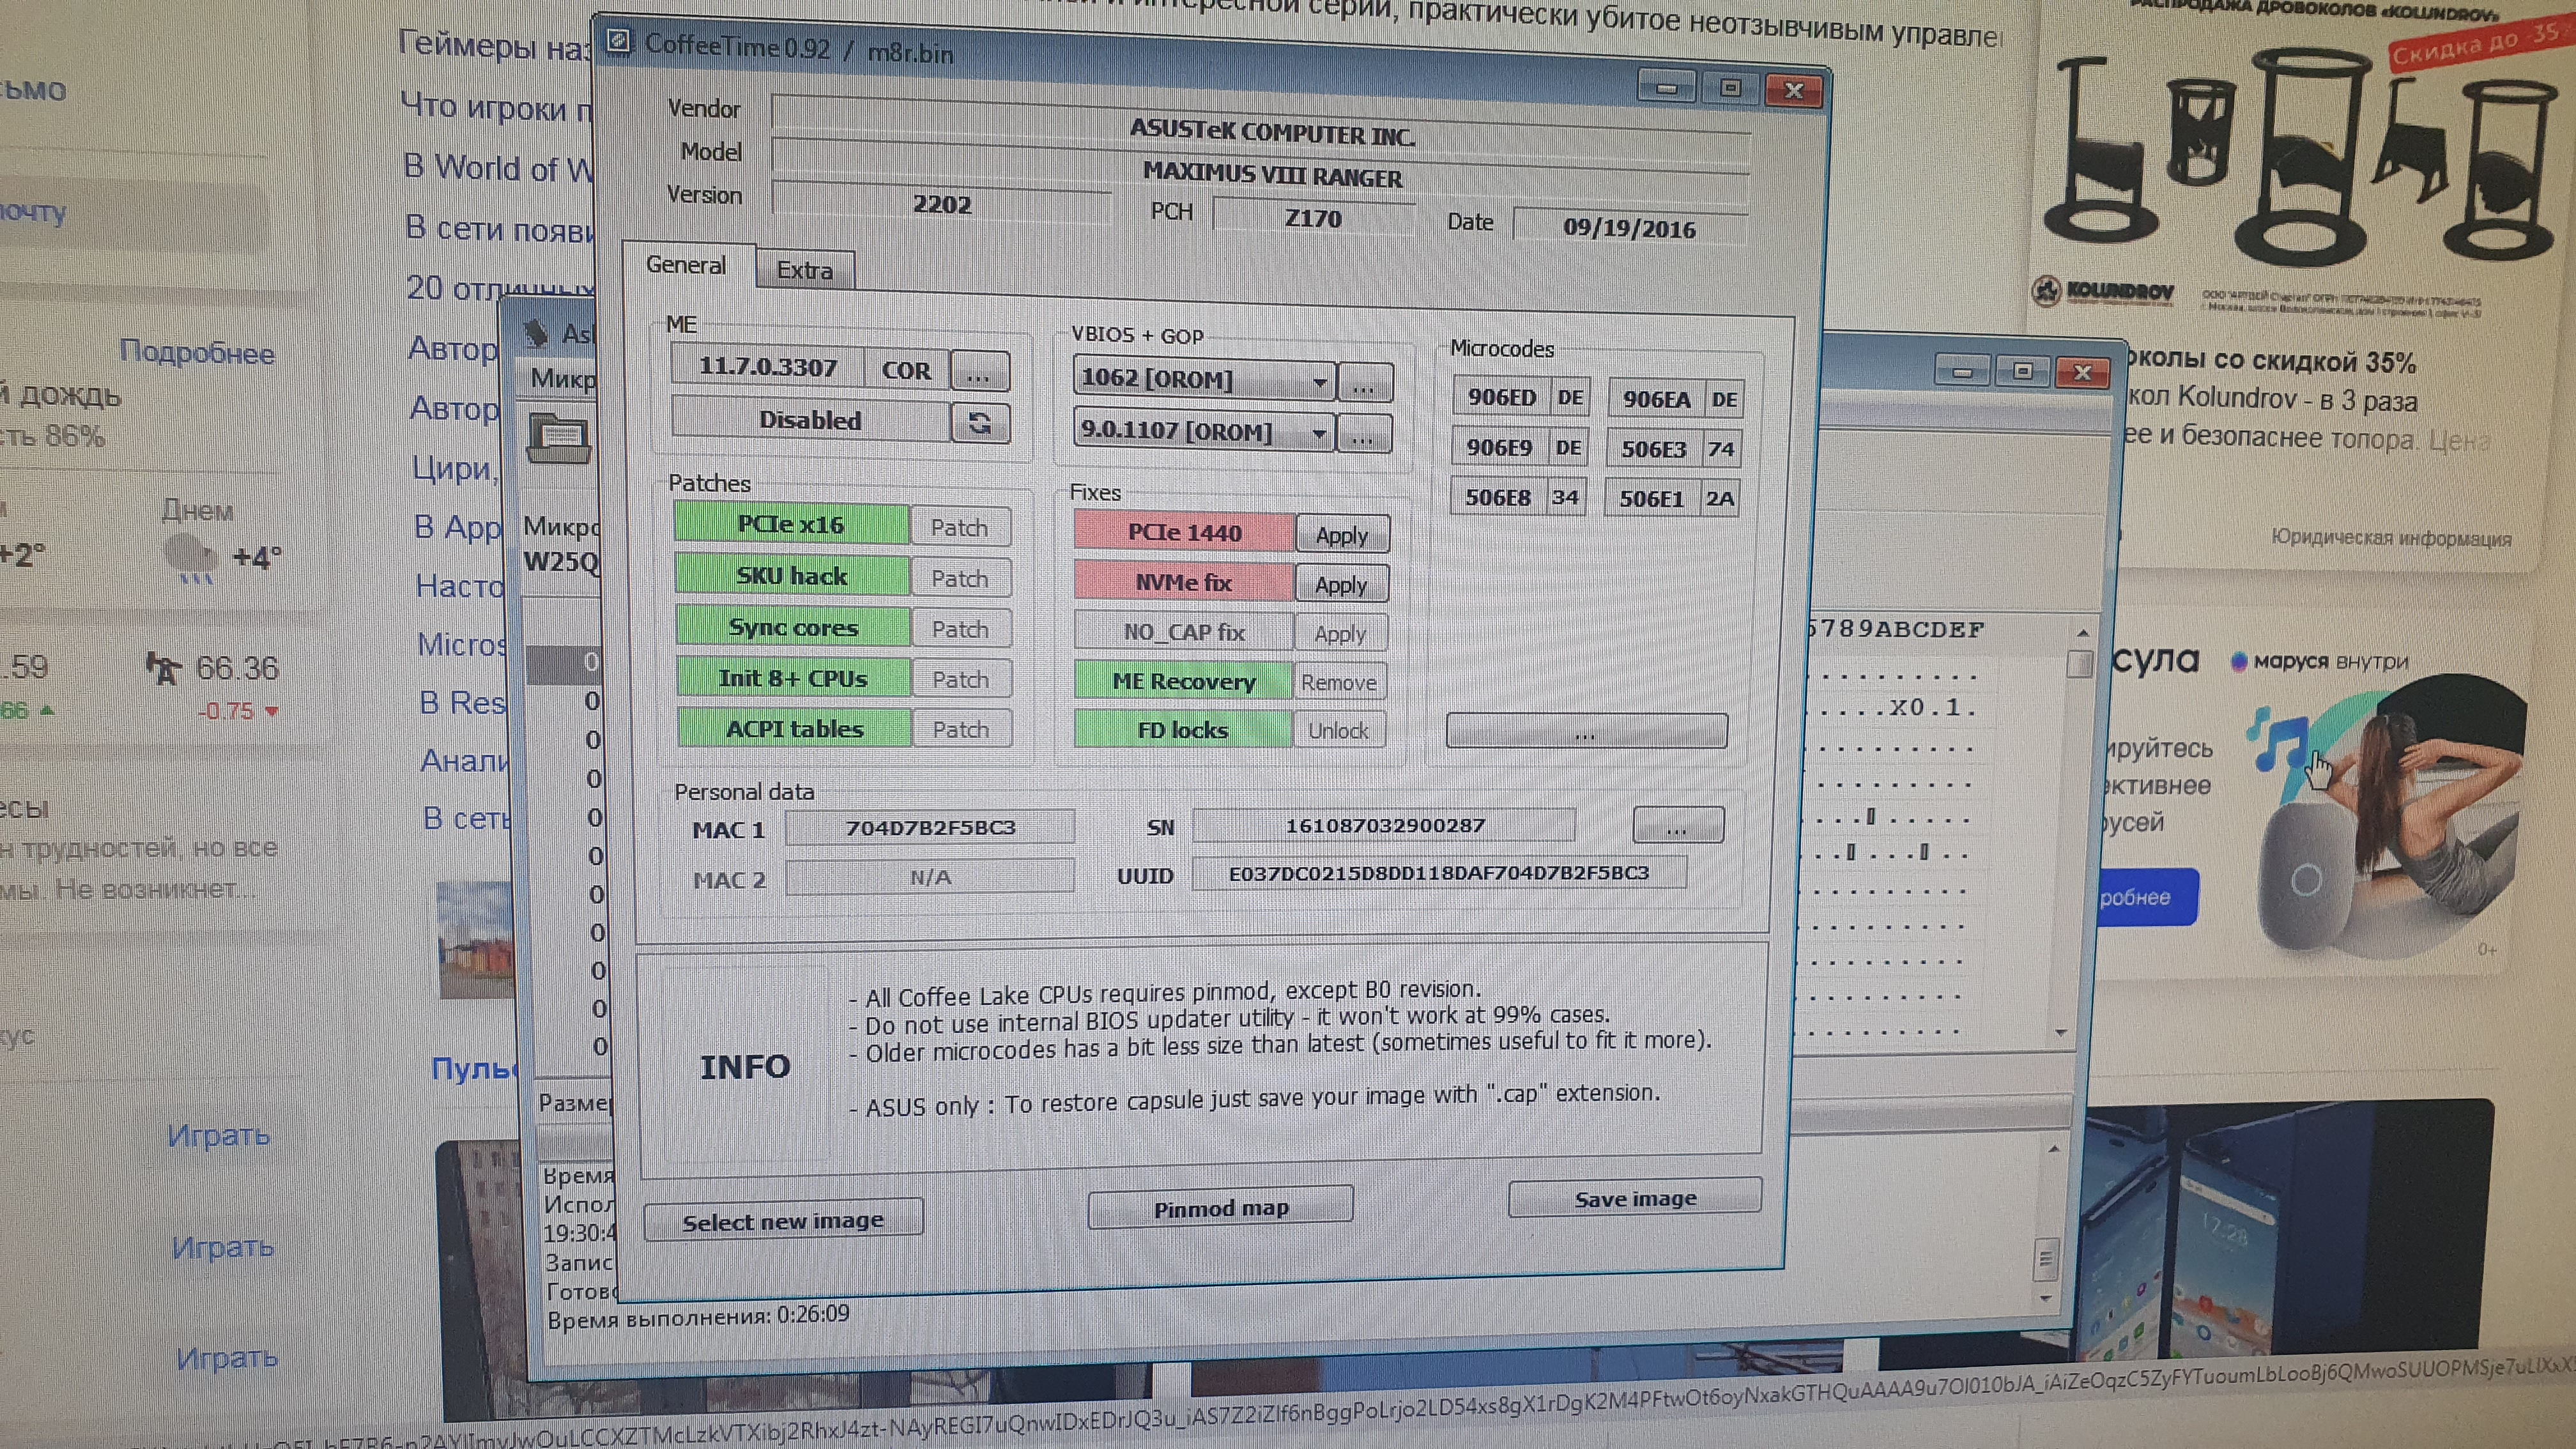
Task: Click the ME refresh arrows icon
Action: [979, 423]
